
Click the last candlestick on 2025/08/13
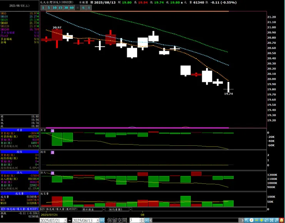pyautogui.click(x=228, y=87)
